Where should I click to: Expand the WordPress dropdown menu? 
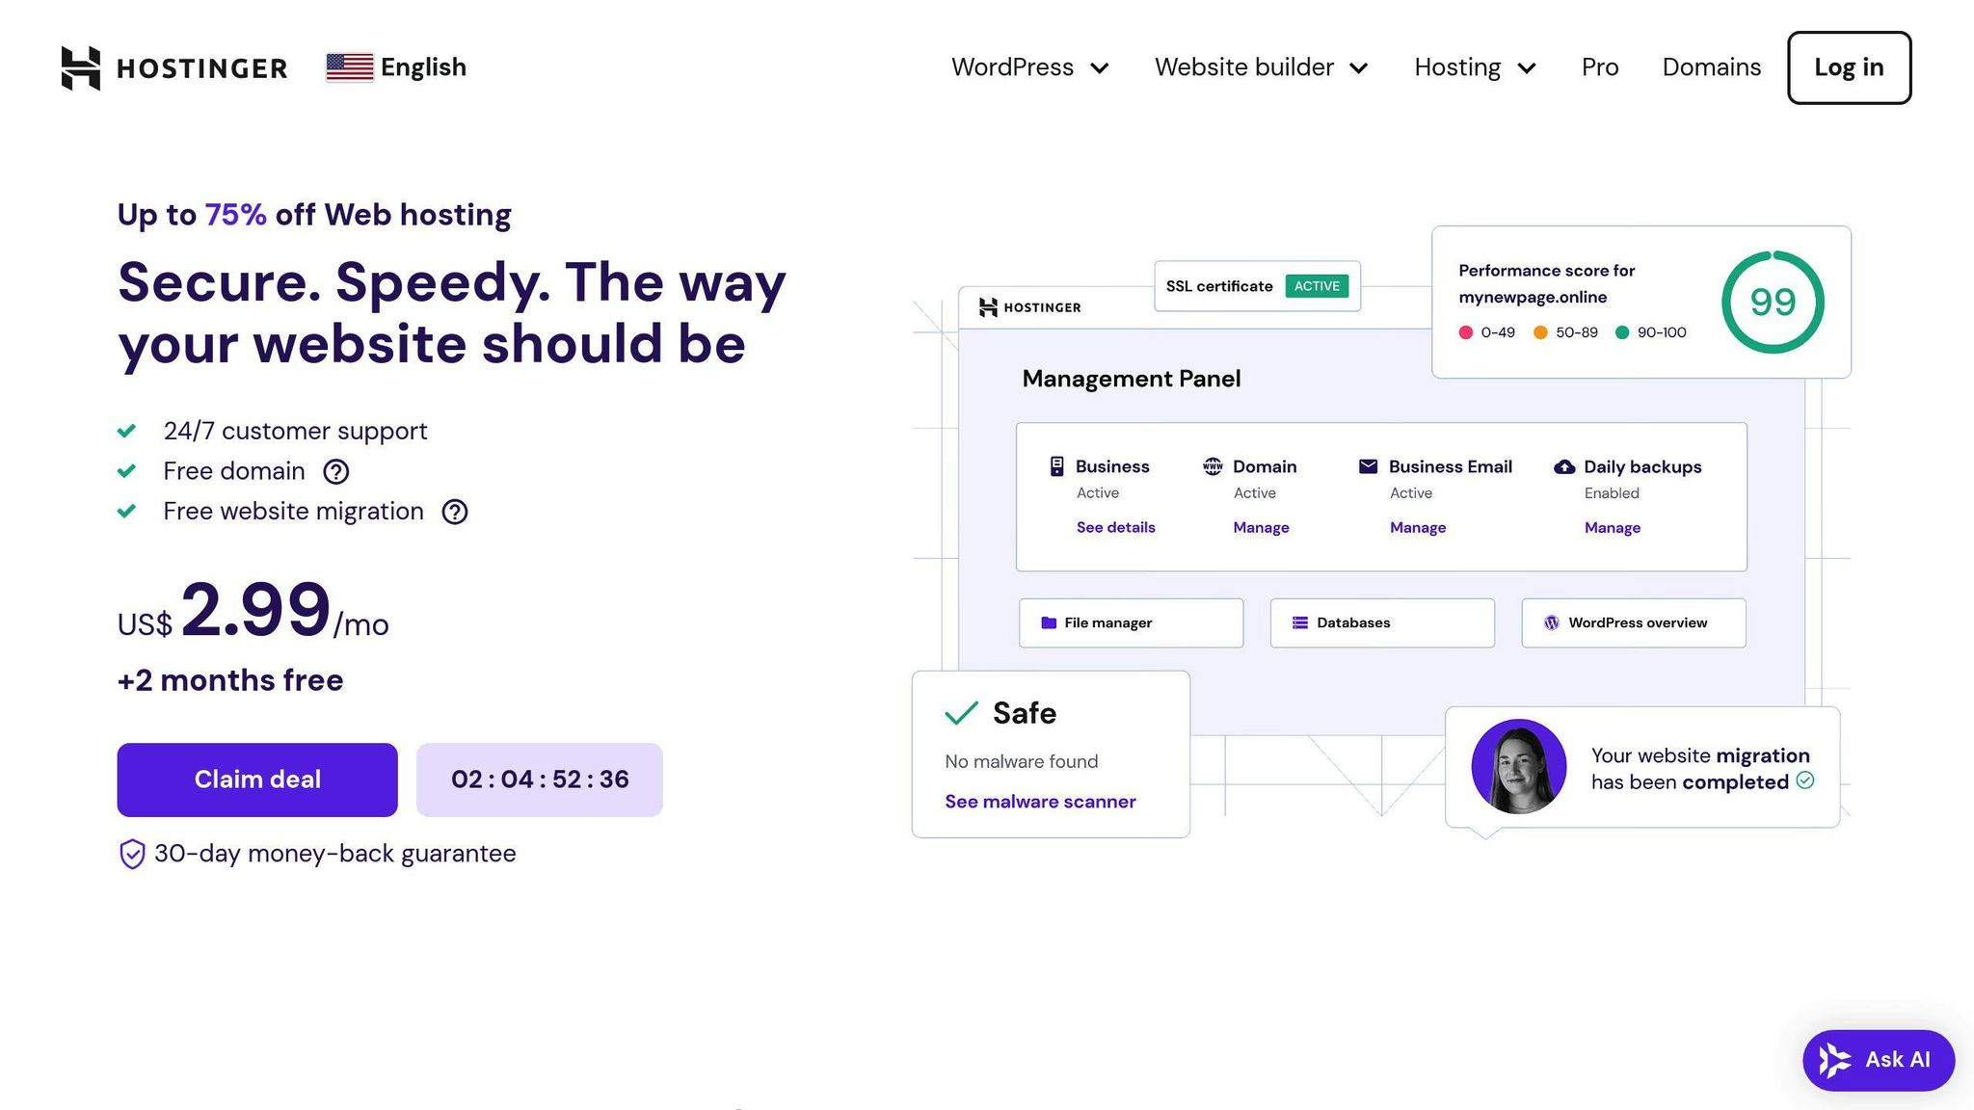pyautogui.click(x=1029, y=67)
